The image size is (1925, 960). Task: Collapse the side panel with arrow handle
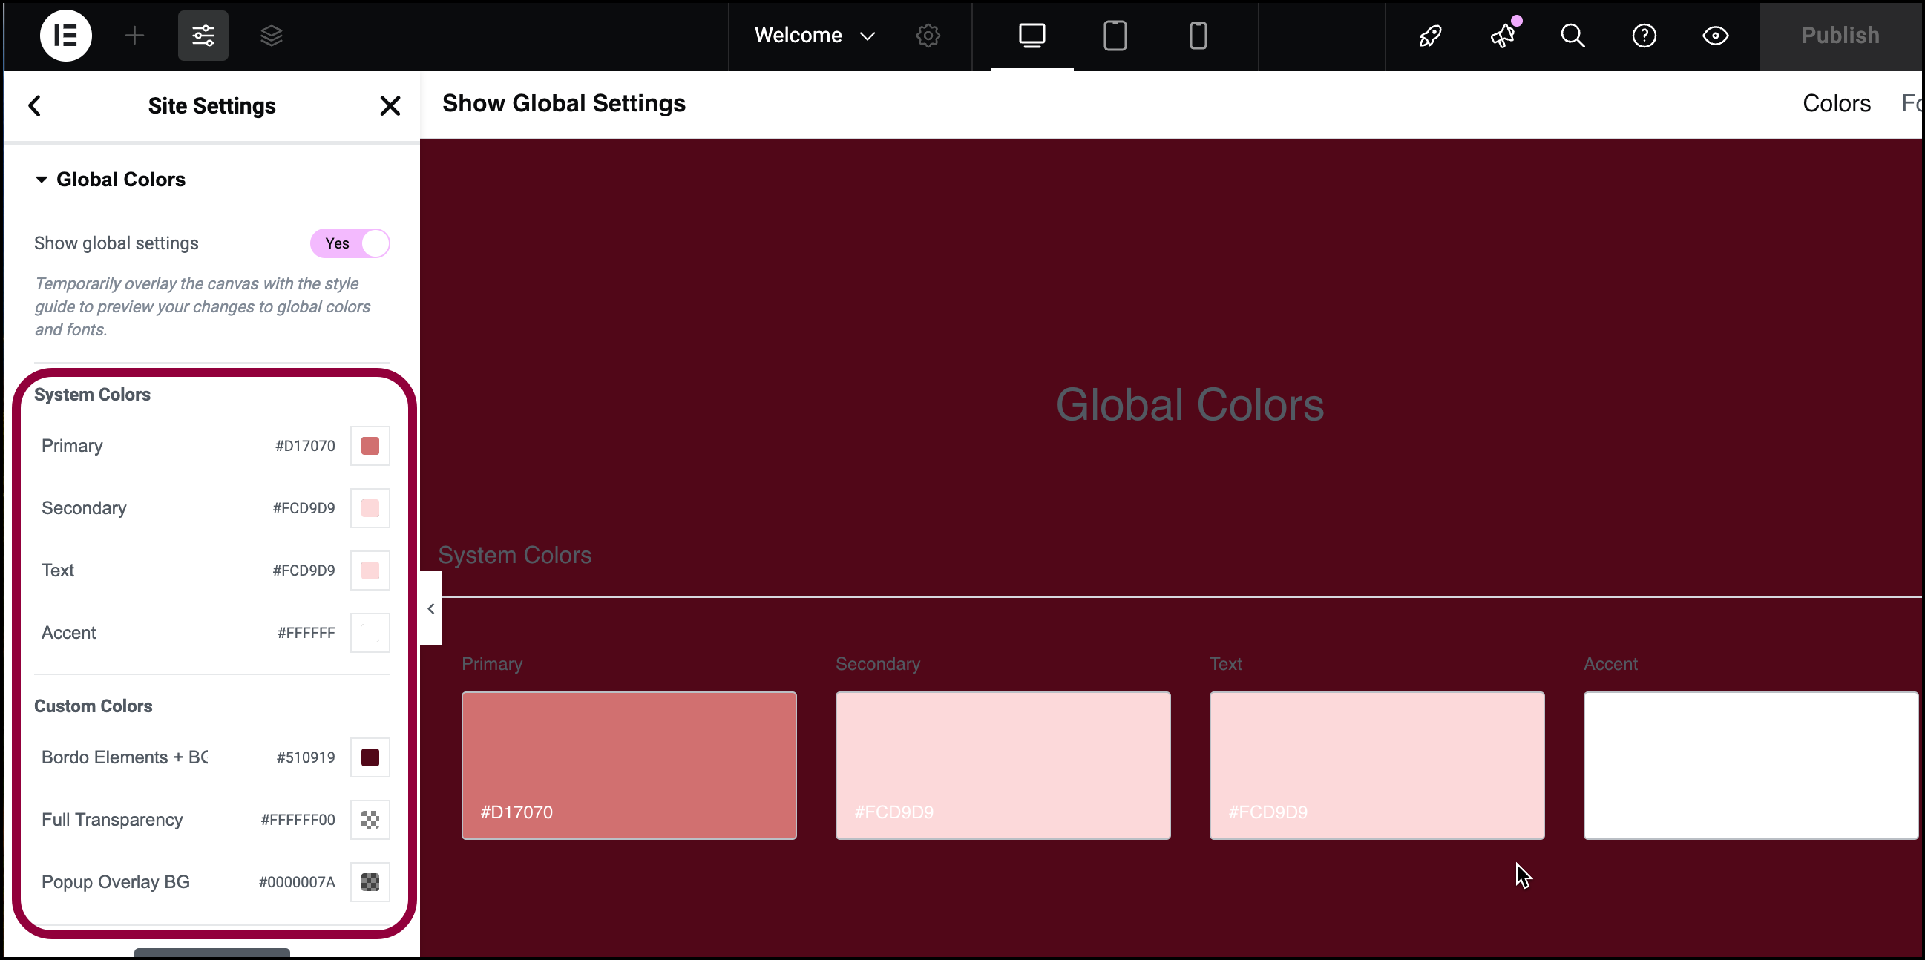click(x=431, y=609)
